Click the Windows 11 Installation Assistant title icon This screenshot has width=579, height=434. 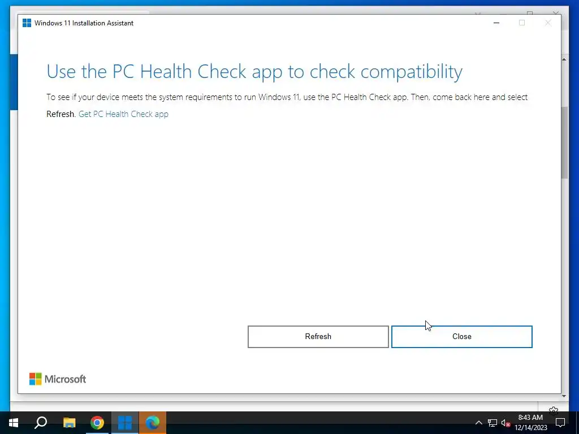pos(27,23)
